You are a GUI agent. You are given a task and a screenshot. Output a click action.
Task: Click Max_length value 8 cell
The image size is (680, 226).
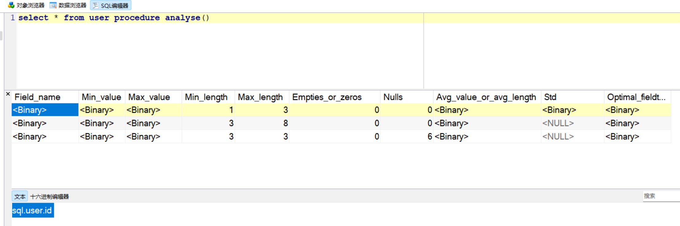pos(262,123)
